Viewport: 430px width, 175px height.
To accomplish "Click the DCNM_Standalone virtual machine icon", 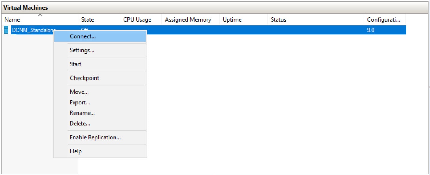I will coord(6,30).
